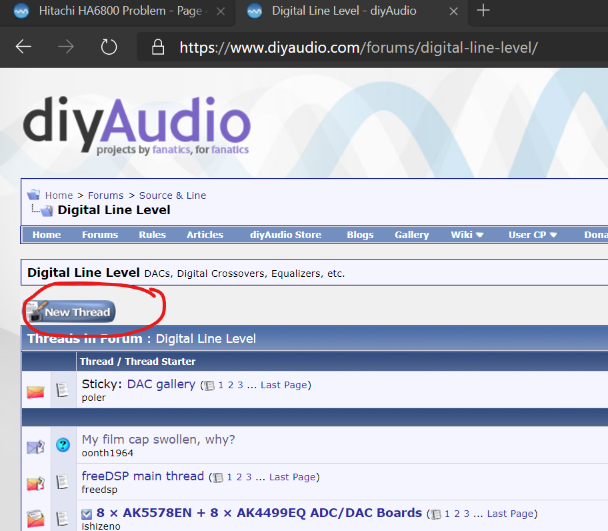
Task: Expand the User CP dropdown menu
Action: point(533,235)
